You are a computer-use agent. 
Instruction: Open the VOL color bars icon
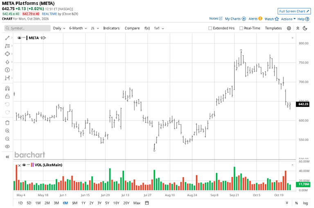click(32, 165)
